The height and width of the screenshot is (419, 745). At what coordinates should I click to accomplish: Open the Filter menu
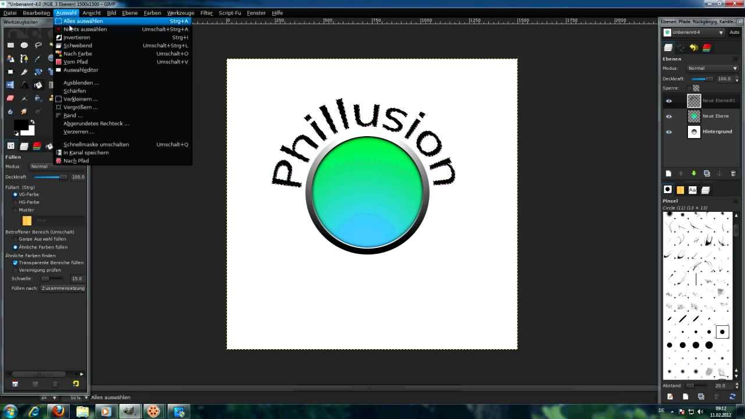206,13
